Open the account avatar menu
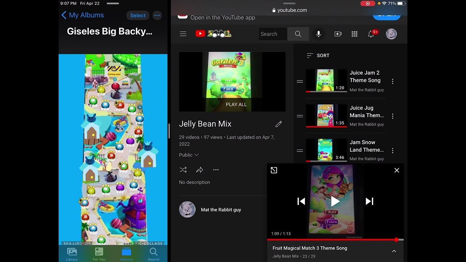This screenshot has width=466, height=262. pyautogui.click(x=391, y=34)
